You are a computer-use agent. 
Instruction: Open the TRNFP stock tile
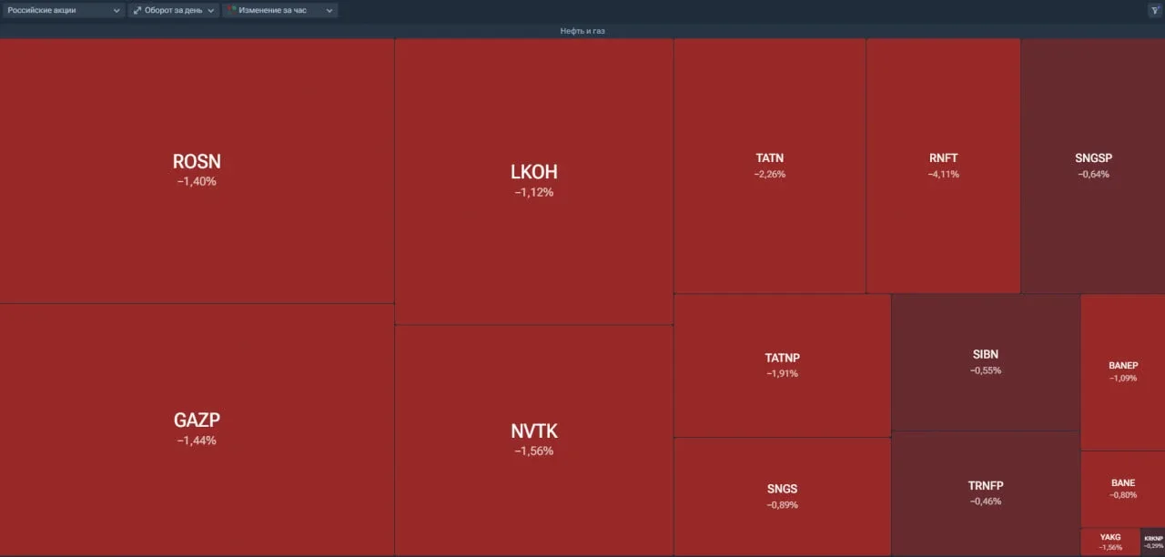pyautogui.click(x=985, y=492)
